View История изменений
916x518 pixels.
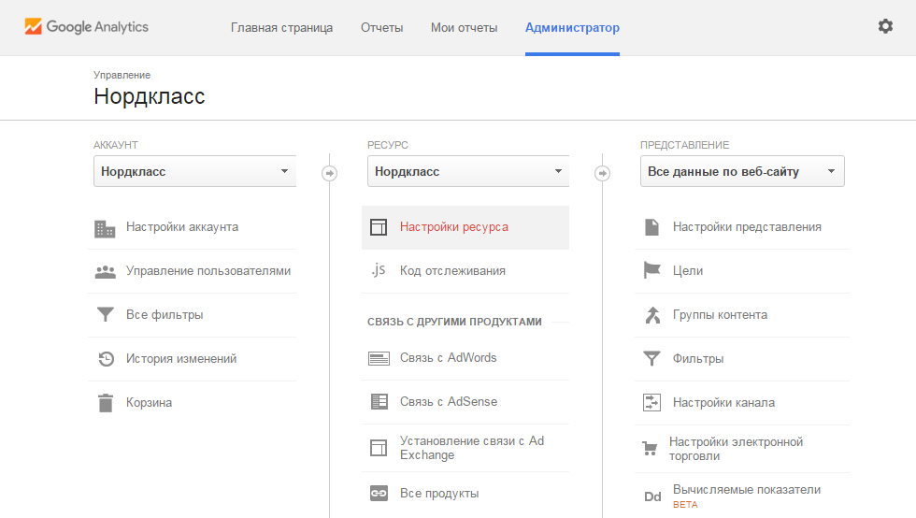[181, 358]
